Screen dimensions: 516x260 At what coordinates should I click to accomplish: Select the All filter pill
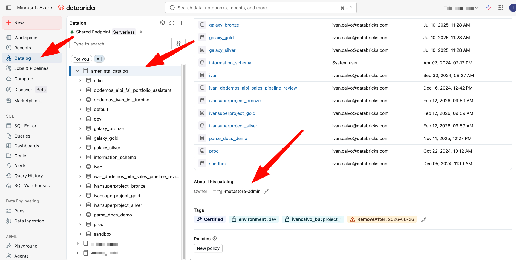tap(99, 59)
